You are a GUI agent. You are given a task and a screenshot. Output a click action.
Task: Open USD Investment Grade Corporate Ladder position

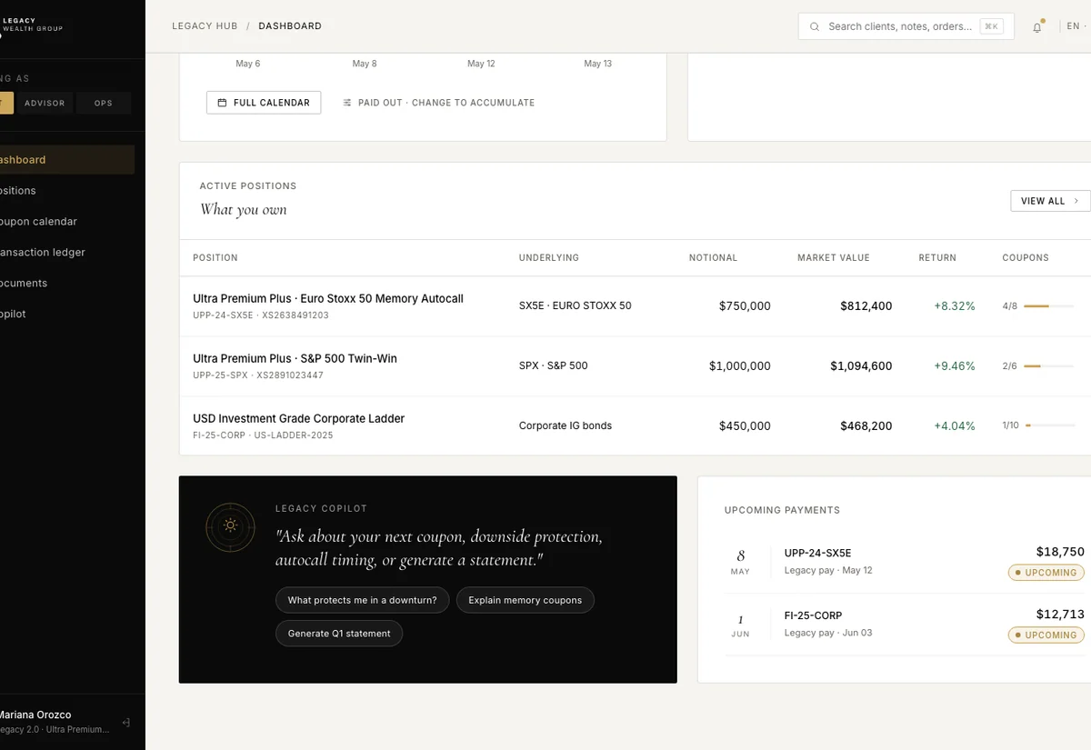coord(298,418)
